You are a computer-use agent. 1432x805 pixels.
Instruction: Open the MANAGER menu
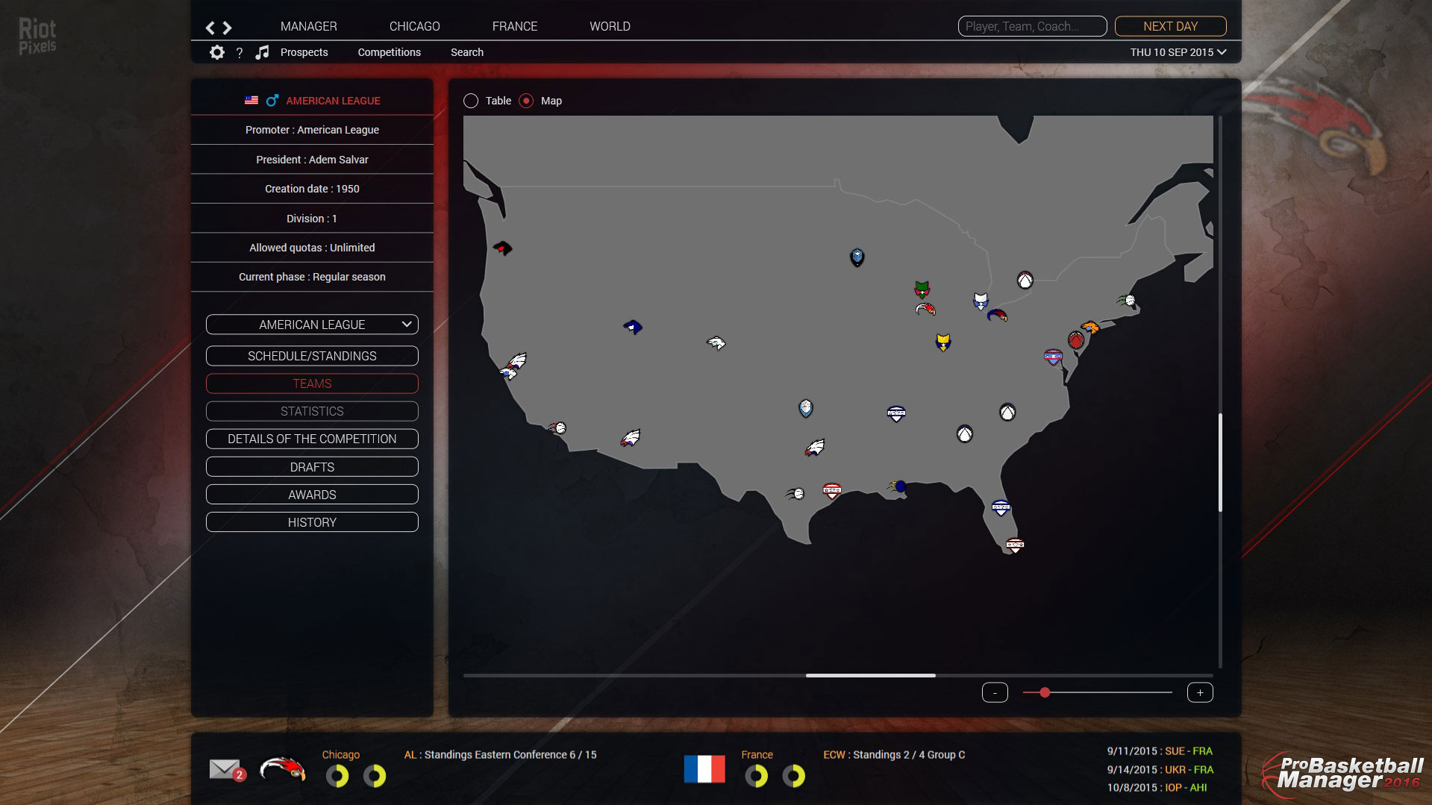[308, 26]
